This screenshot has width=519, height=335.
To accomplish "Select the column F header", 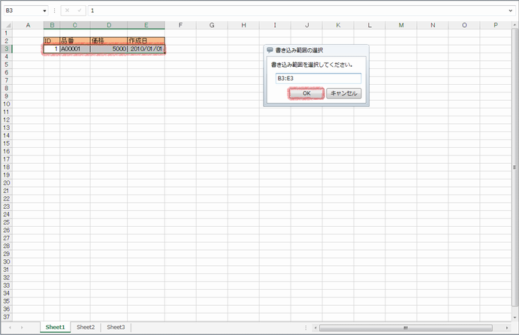I will 180,25.
